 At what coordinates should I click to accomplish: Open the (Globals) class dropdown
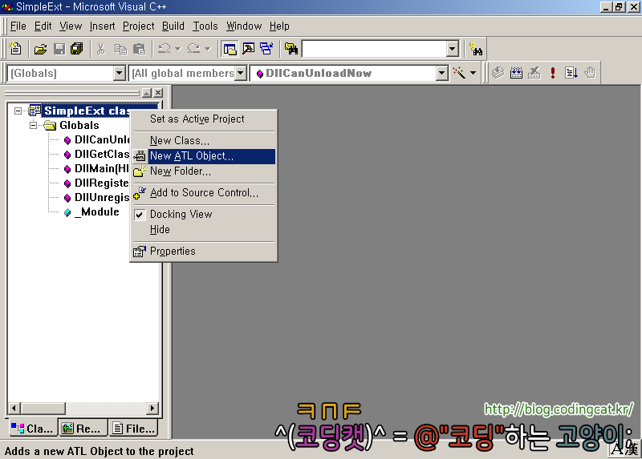[119, 73]
